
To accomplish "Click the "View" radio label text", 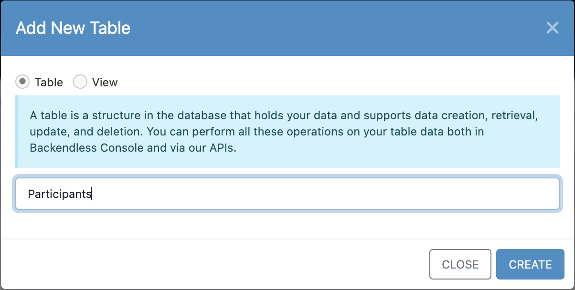I will pyautogui.click(x=105, y=83).
